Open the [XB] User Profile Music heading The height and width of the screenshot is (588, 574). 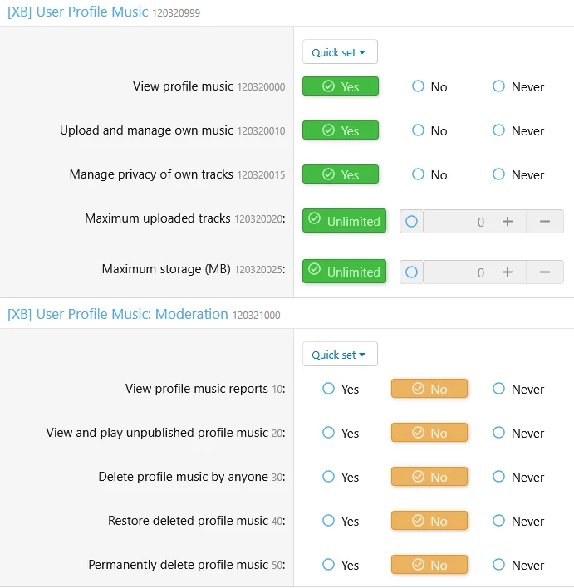77,12
